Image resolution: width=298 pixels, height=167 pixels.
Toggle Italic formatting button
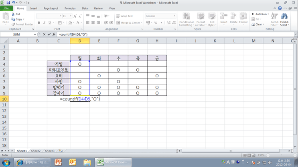tap(44, 22)
